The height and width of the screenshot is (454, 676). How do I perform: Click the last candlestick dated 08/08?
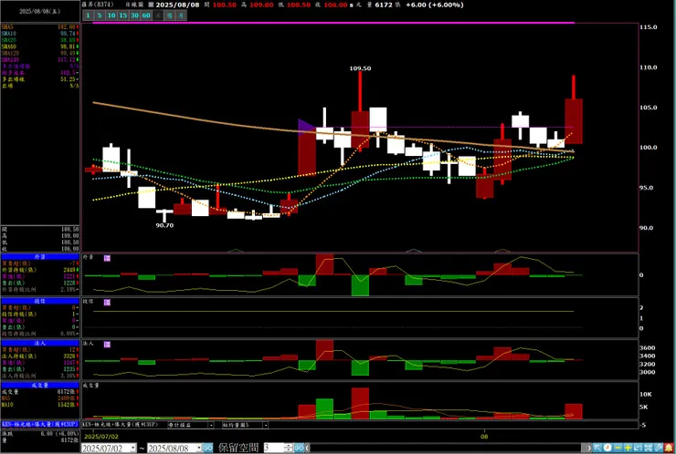click(x=574, y=121)
